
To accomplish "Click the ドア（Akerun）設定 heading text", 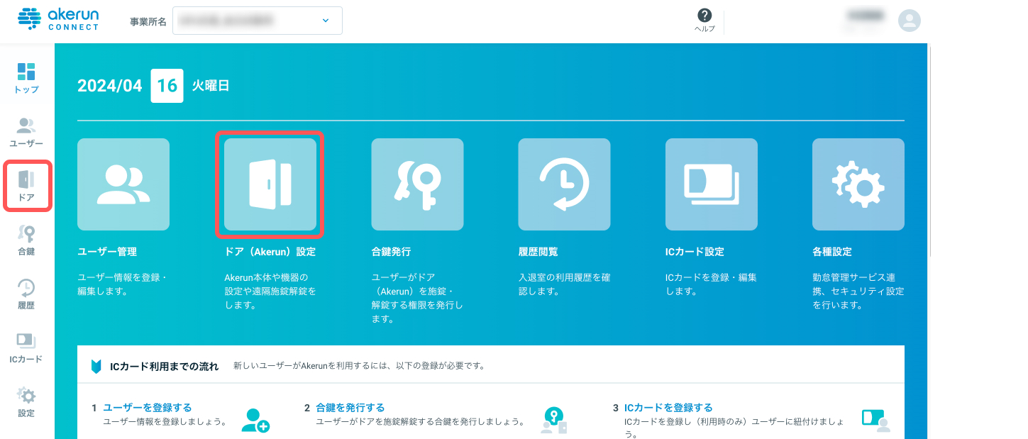I will (270, 252).
